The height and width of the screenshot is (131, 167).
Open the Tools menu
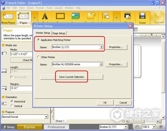(x=49, y=8)
